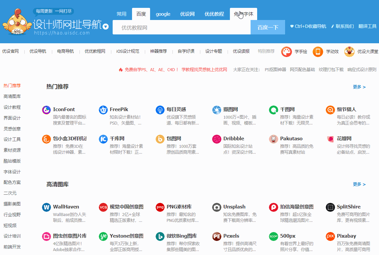Expand the dropdown arrow beside 设计师网址导航
Image resolution: width=379 pixels, height=255 pixels.
pyautogui.click(x=106, y=27)
